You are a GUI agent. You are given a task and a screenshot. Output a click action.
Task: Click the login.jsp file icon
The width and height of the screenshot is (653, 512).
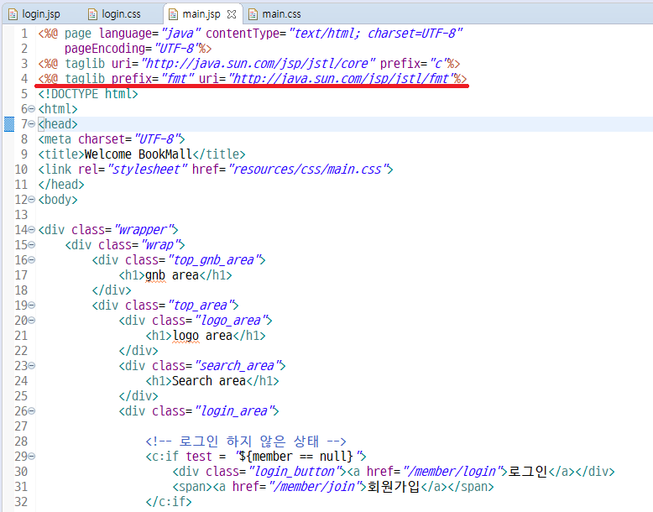click(13, 14)
